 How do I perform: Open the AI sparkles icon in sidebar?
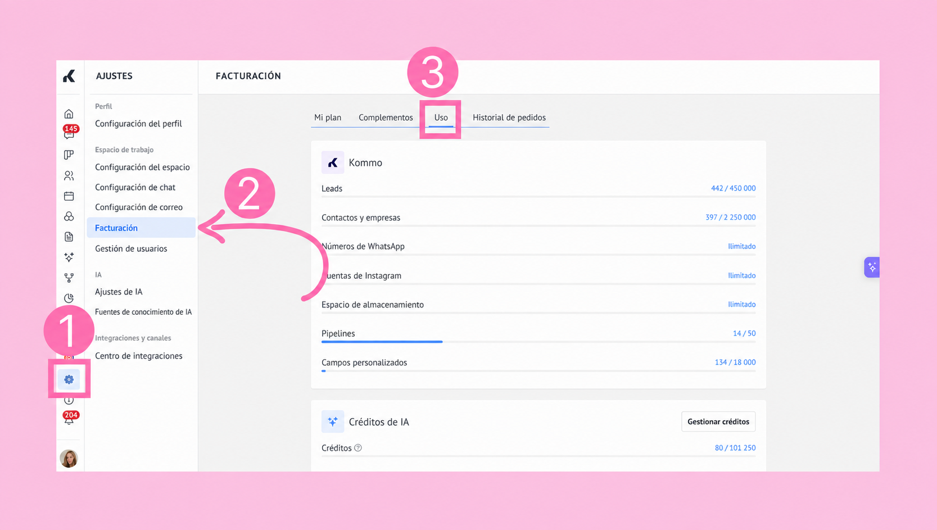69,257
